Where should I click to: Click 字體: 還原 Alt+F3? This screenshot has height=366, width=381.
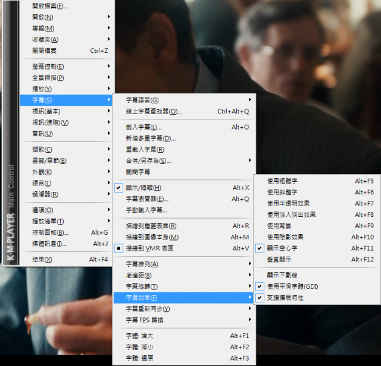tap(184, 358)
